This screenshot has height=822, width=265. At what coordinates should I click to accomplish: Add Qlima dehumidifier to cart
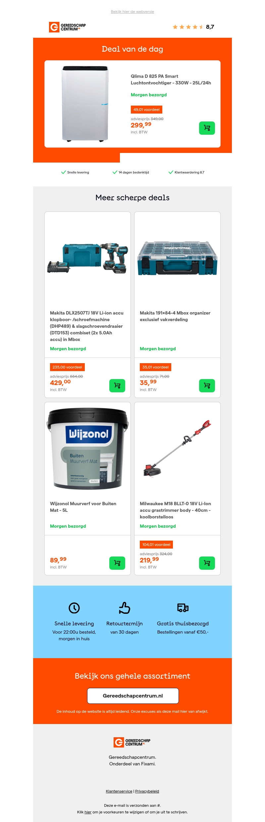click(x=207, y=128)
